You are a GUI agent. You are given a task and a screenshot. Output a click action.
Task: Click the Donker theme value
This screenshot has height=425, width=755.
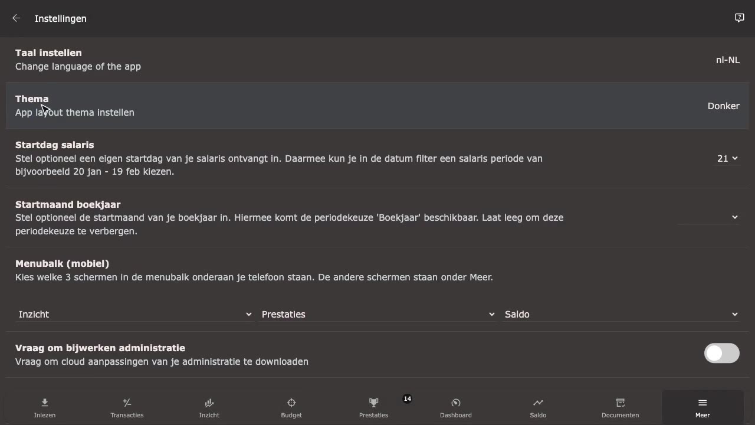[724, 106]
